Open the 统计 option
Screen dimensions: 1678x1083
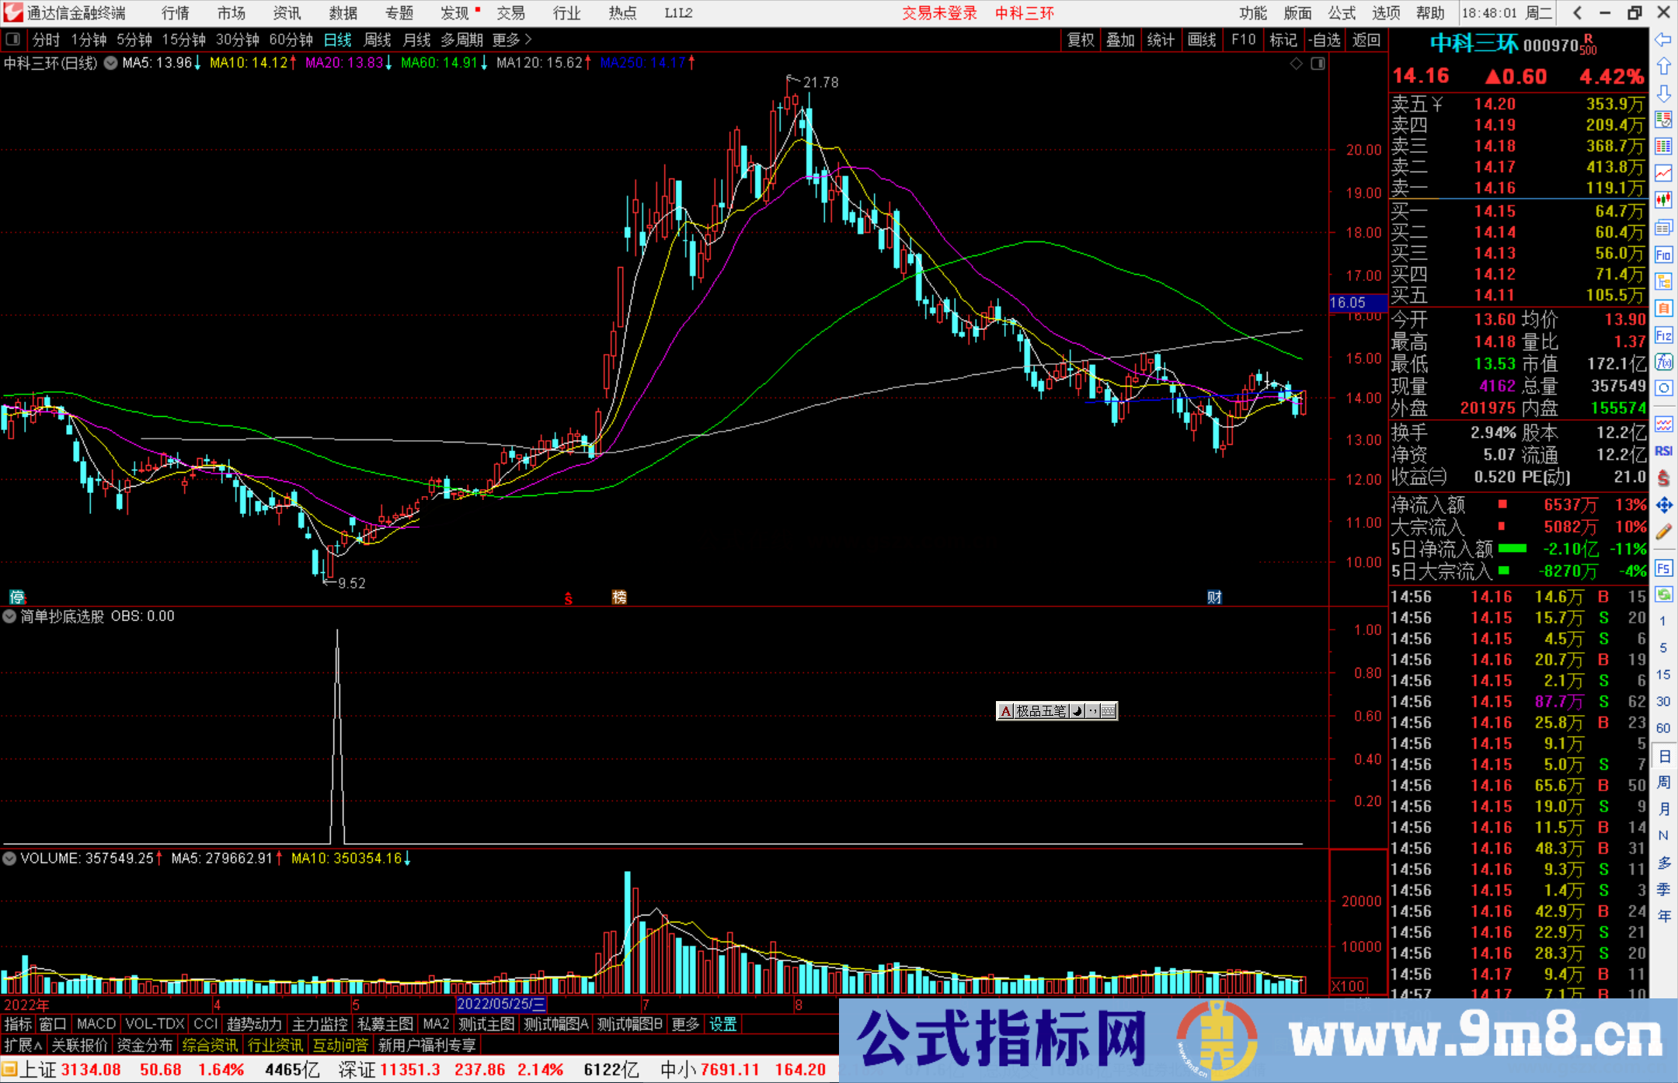coord(1161,40)
